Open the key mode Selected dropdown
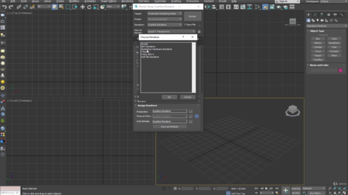The height and width of the screenshot is (195, 348). [x=314, y=188]
